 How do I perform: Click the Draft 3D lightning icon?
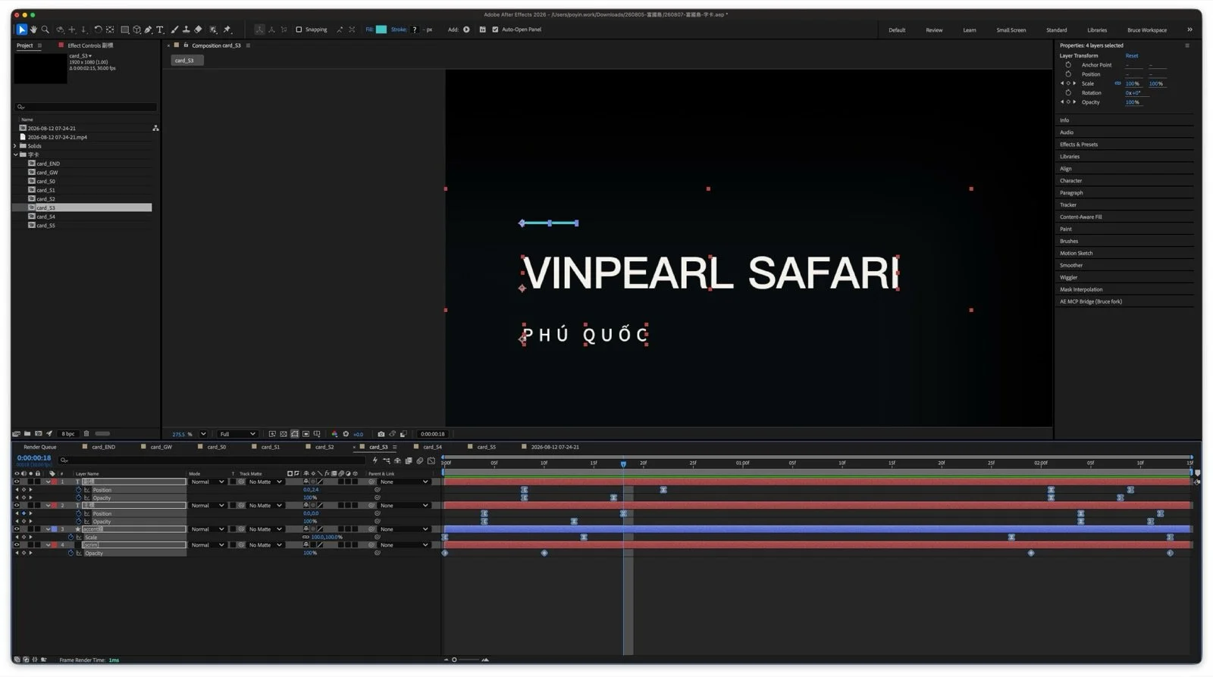tap(375, 460)
